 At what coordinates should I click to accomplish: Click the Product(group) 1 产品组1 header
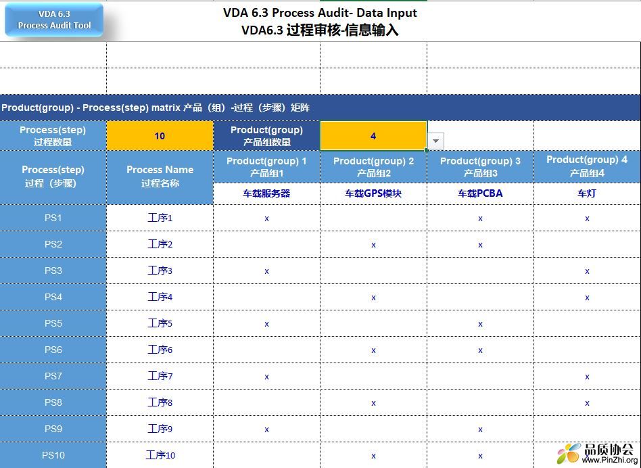click(266, 167)
